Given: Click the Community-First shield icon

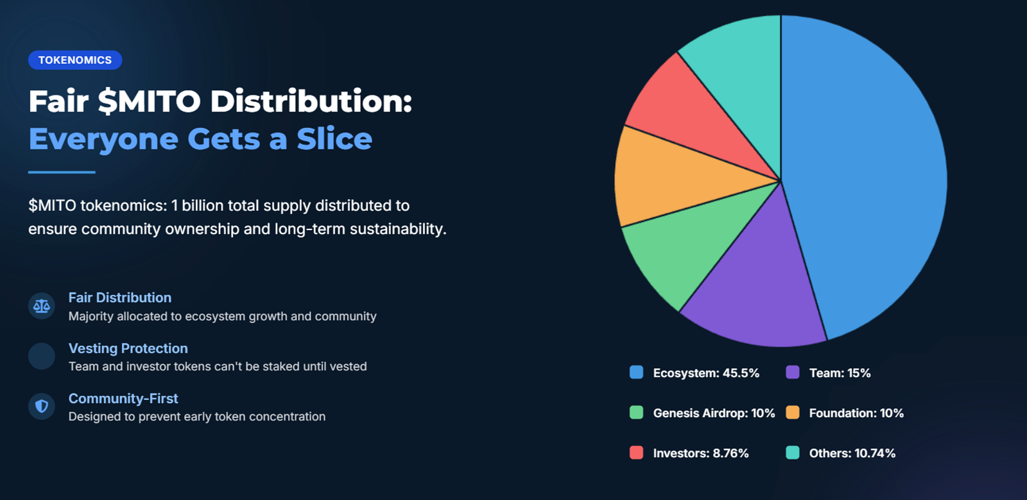Looking at the screenshot, I should tap(42, 406).
